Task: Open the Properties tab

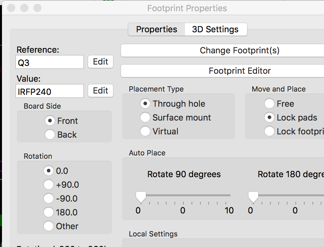Action: (156, 29)
